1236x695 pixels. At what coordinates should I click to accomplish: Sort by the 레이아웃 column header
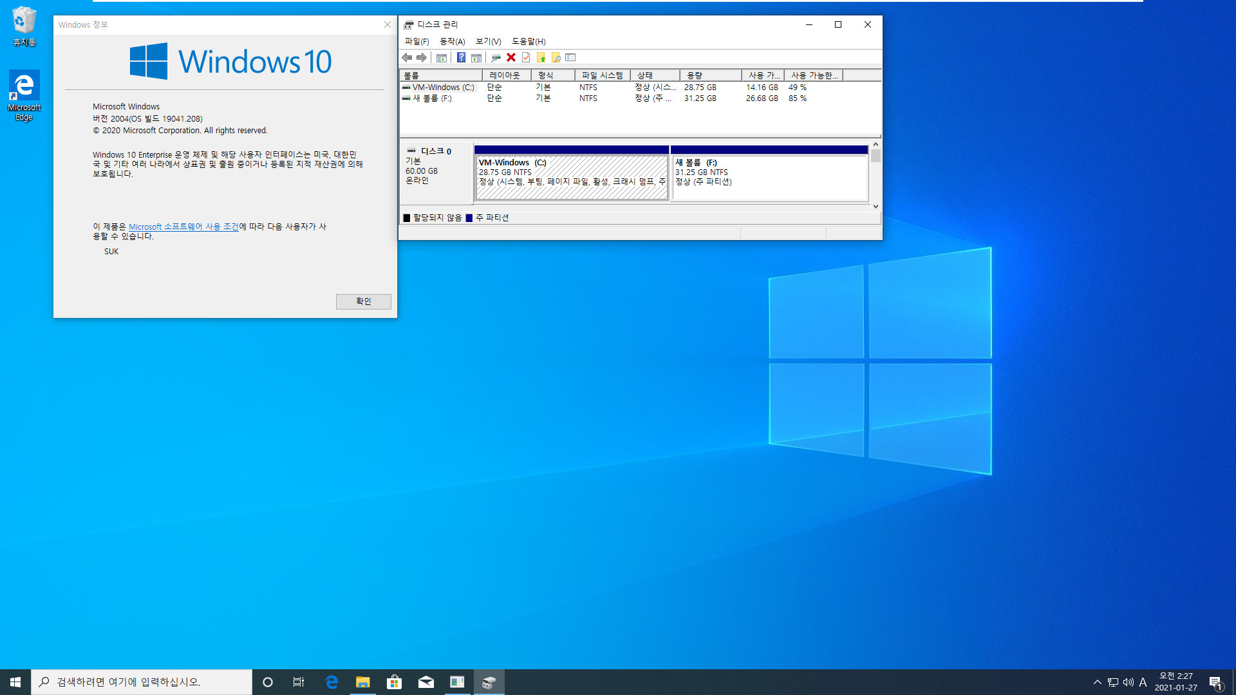click(507, 75)
